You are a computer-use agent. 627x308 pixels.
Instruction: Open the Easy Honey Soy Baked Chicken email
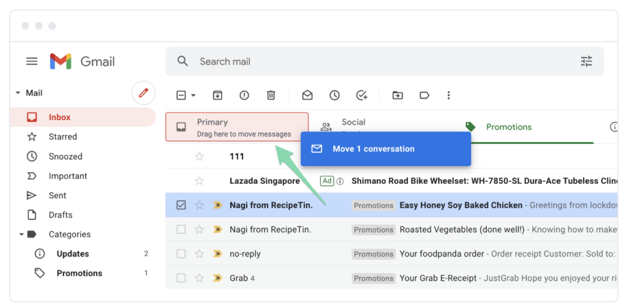coord(461,205)
